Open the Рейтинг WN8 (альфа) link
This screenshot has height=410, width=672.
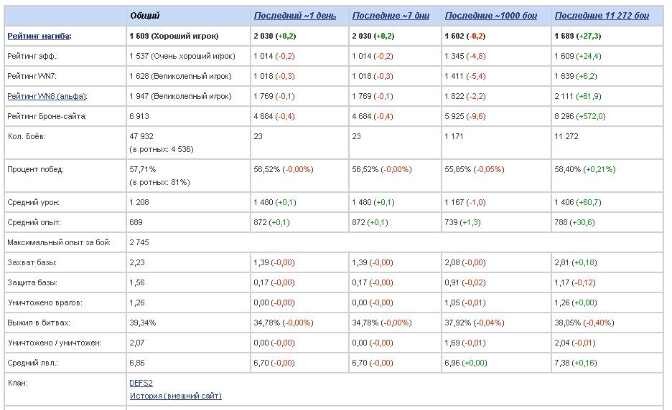coord(46,96)
